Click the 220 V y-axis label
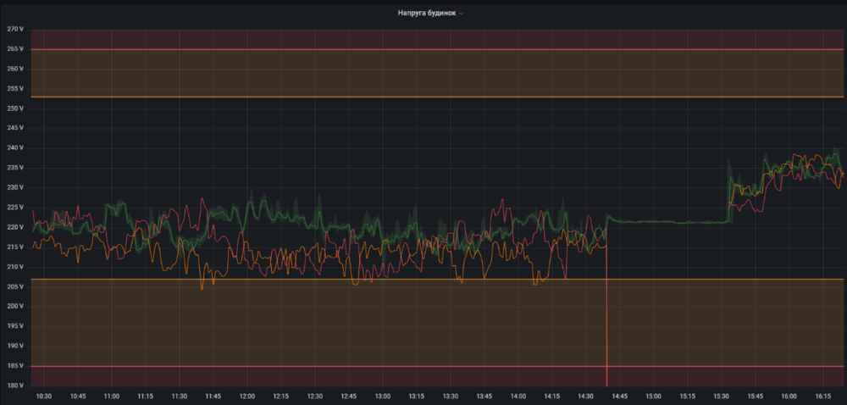The width and height of the screenshot is (847, 405). tap(14, 227)
